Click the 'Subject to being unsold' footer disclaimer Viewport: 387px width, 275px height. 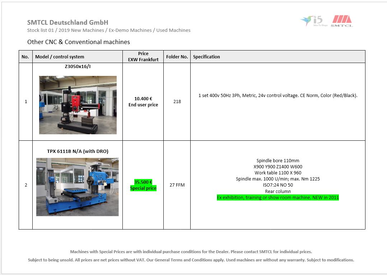(191, 260)
